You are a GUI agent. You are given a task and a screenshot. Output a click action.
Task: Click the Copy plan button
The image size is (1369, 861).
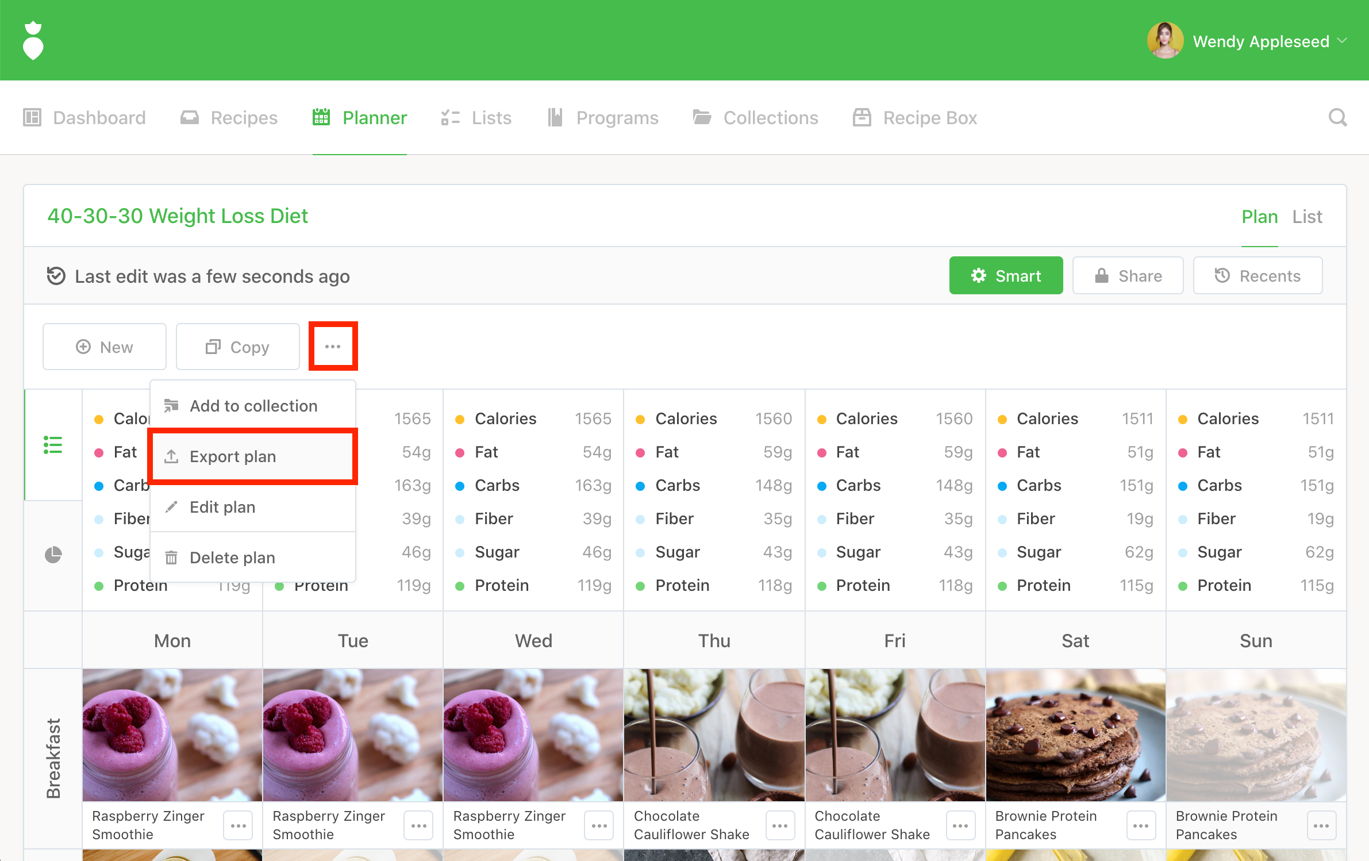(237, 347)
